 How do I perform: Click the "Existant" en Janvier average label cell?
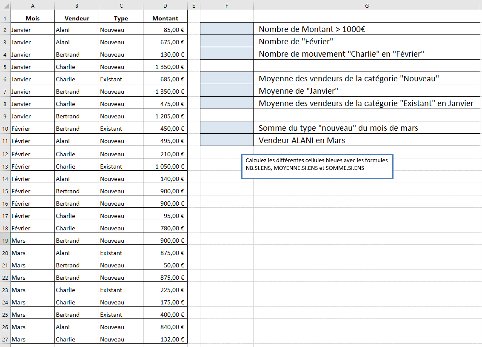(x=366, y=103)
